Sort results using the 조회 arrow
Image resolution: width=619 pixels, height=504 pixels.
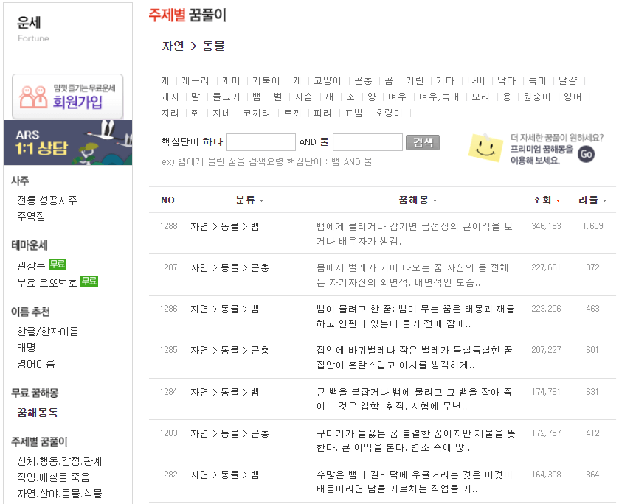557,200
